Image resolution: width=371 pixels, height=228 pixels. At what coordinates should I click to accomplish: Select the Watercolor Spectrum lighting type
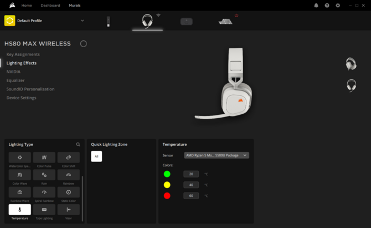(19, 158)
